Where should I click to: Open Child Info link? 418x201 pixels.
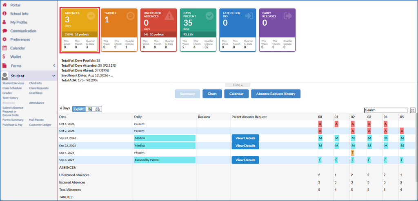36,83
